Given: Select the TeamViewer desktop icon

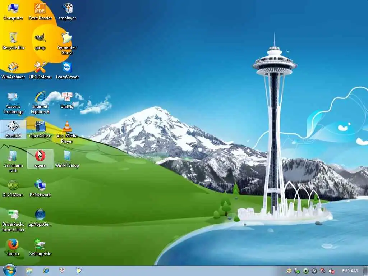Looking at the screenshot, I should (67, 71).
